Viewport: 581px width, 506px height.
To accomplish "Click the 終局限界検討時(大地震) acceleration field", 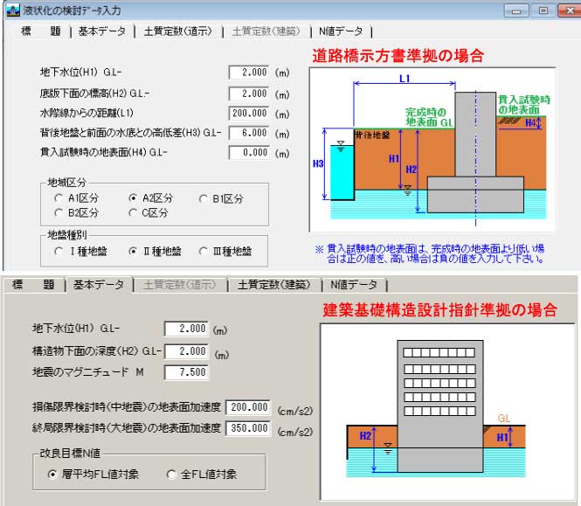I will click(x=249, y=428).
